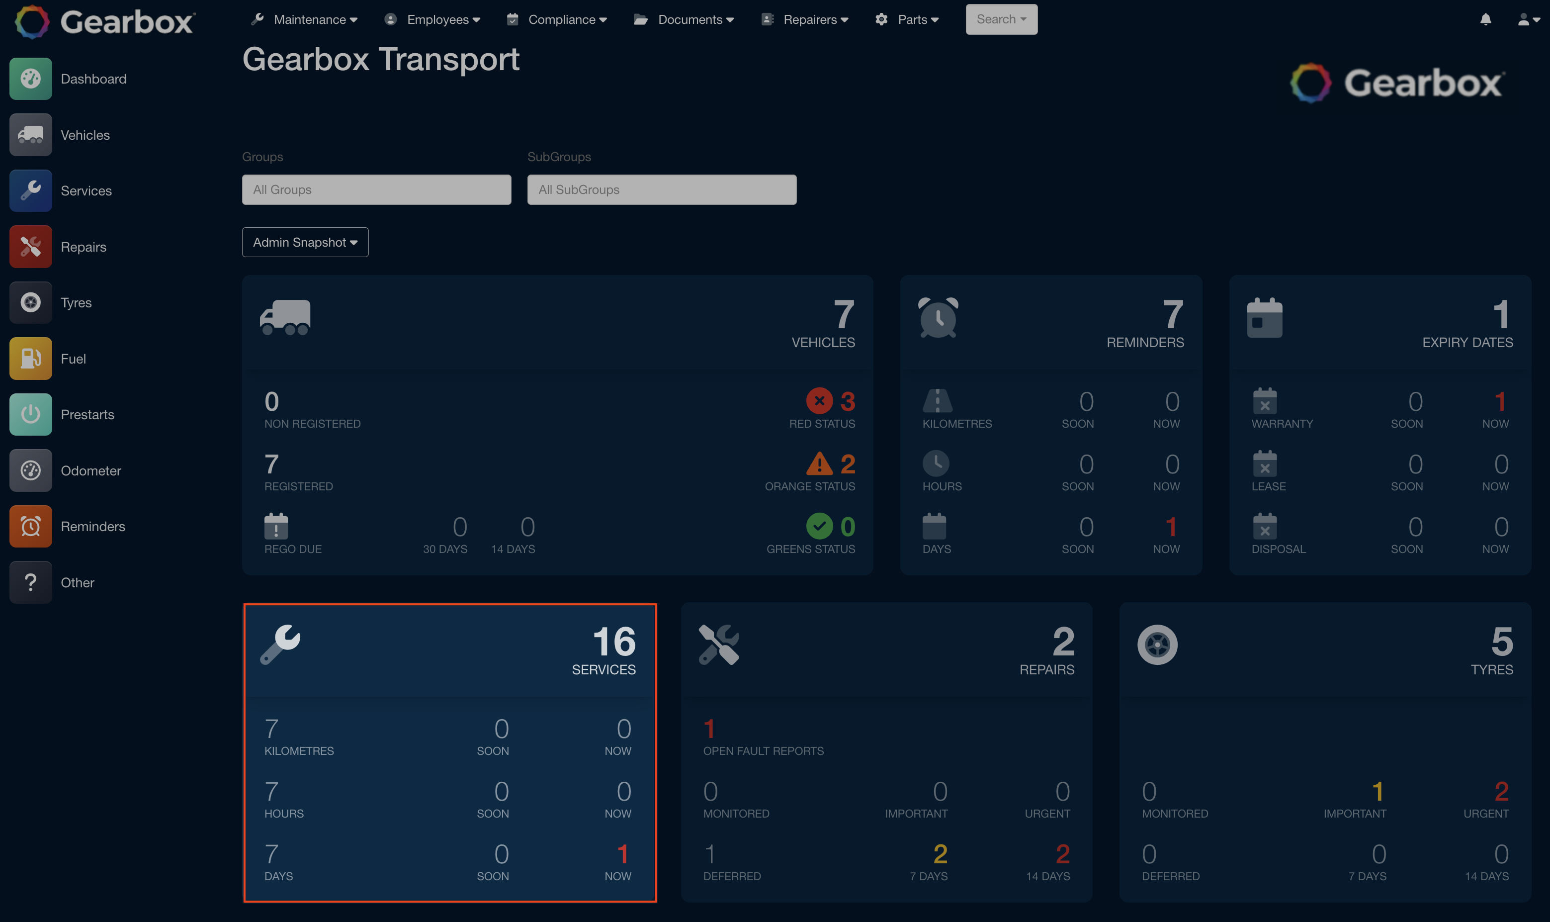Click the orange warning triangle icon
Viewport: 1550px width, 922px height.
click(819, 463)
